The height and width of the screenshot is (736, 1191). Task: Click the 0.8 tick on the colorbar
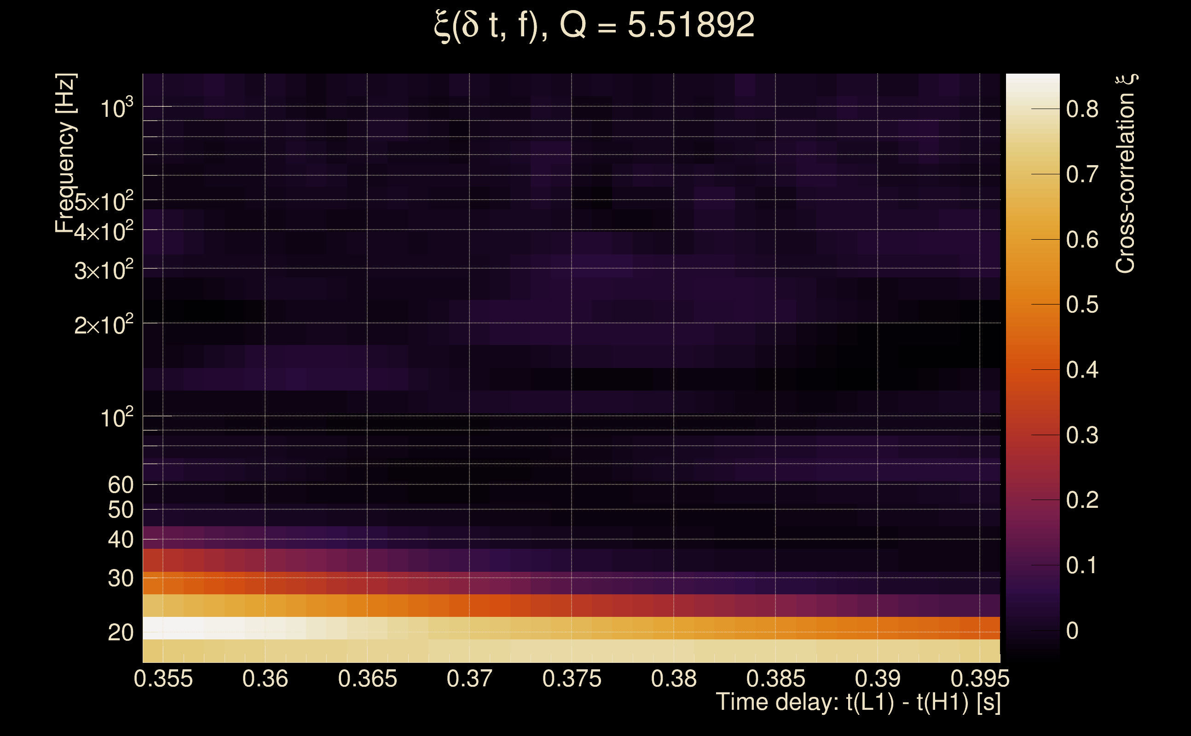pyautogui.click(x=1082, y=109)
